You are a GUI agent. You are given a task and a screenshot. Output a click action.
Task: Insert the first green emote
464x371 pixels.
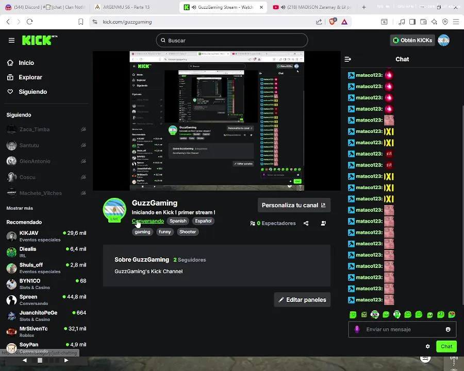tap(353, 314)
